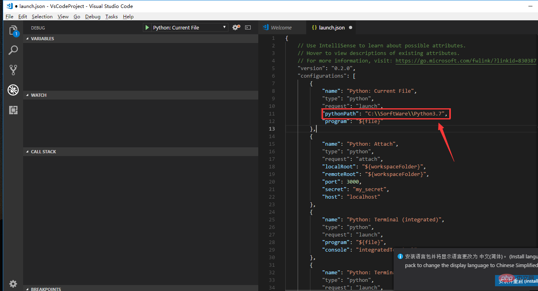Open the Tasks menu
This screenshot has height=291, width=538.
(x=111, y=16)
